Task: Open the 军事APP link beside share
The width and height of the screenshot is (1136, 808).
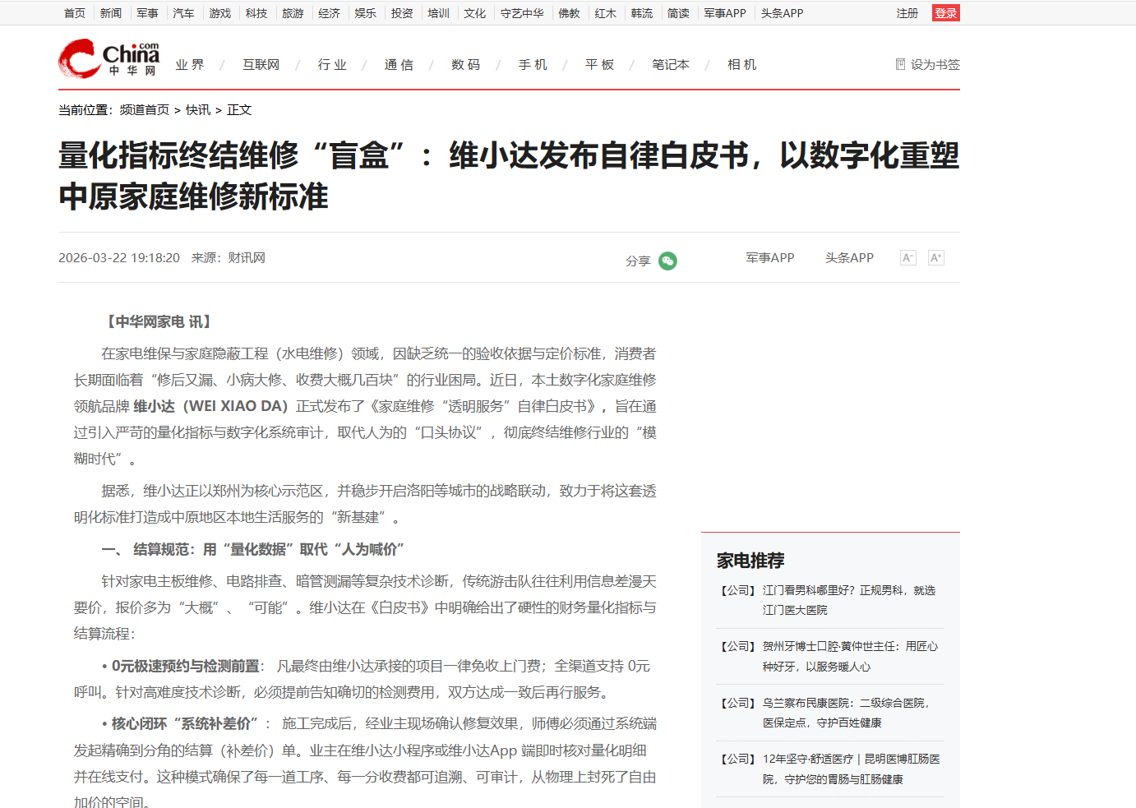Action: [x=770, y=258]
